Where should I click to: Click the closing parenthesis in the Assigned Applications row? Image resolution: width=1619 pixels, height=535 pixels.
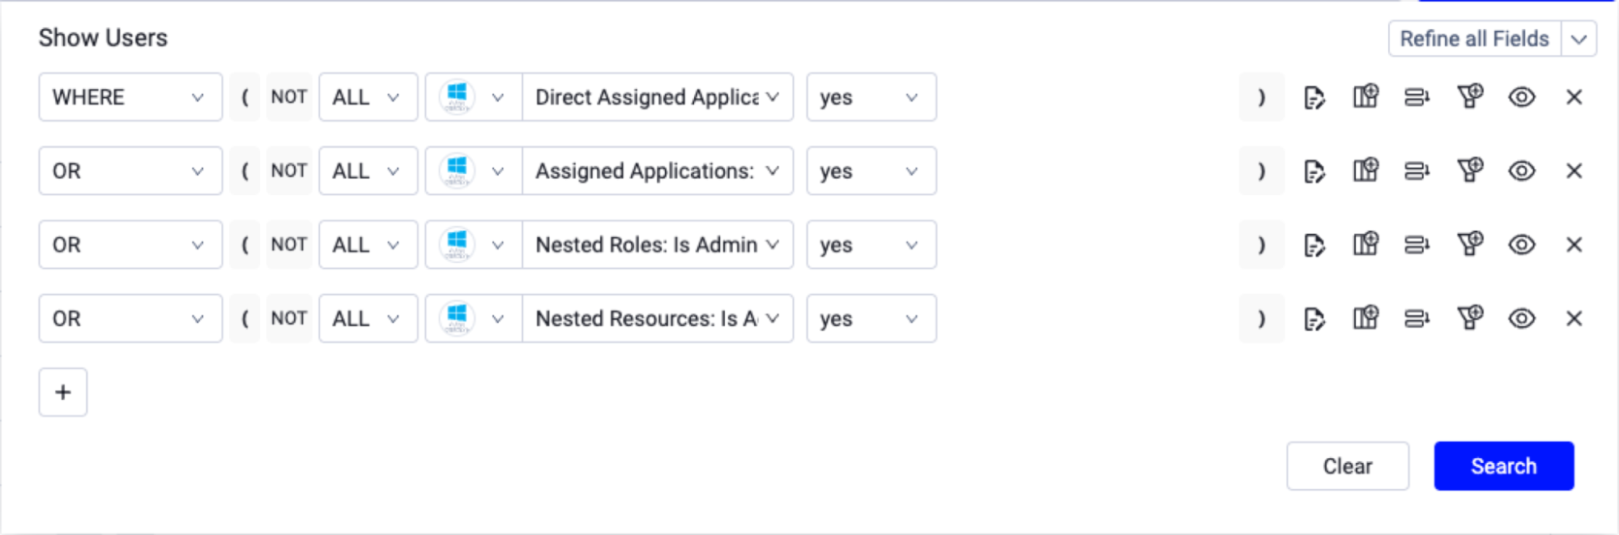pos(1261,171)
